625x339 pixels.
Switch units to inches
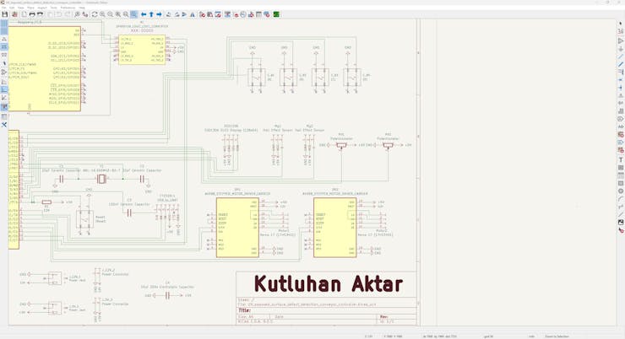tap(4, 39)
